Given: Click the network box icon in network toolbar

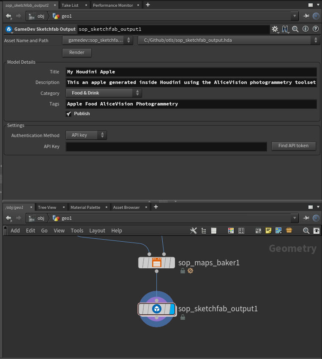Looking at the screenshot, I should click(258, 231).
